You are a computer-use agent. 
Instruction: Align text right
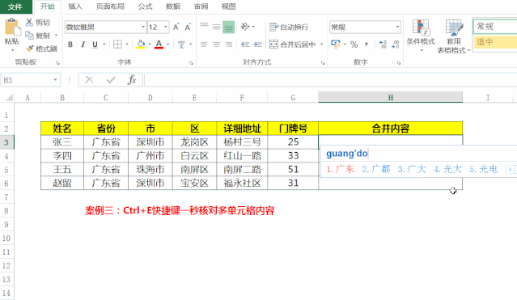tap(228, 44)
